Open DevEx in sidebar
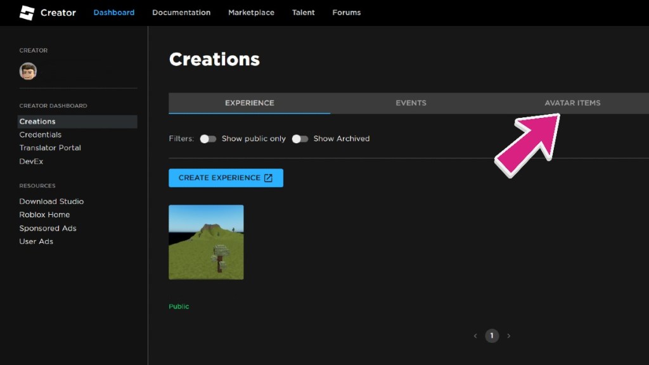 (31, 162)
